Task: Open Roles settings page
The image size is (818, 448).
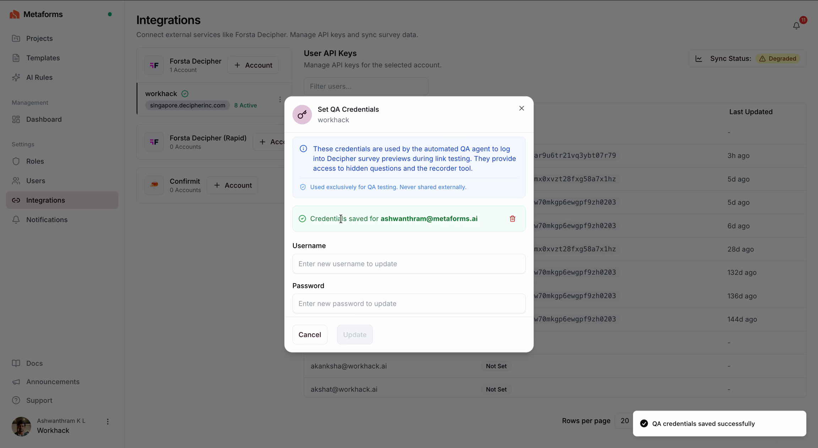Action: pyautogui.click(x=35, y=161)
